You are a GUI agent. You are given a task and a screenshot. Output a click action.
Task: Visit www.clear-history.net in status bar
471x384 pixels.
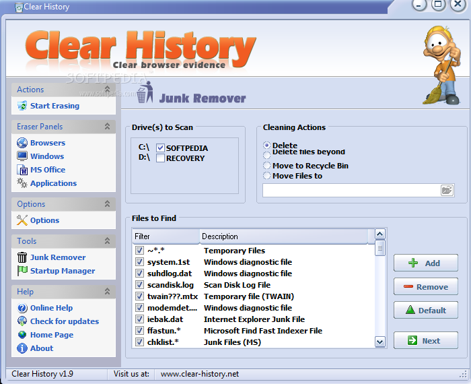(200, 374)
